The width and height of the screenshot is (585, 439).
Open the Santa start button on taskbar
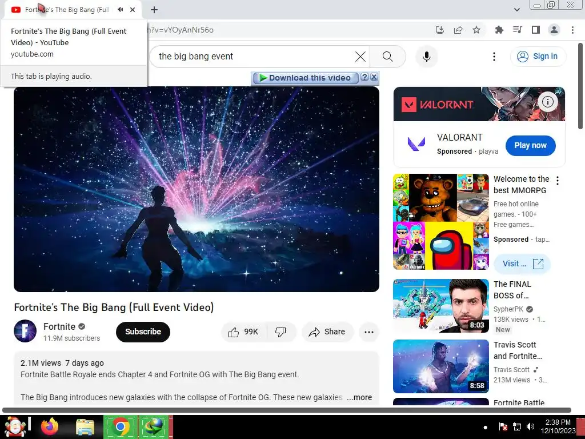(x=15, y=427)
